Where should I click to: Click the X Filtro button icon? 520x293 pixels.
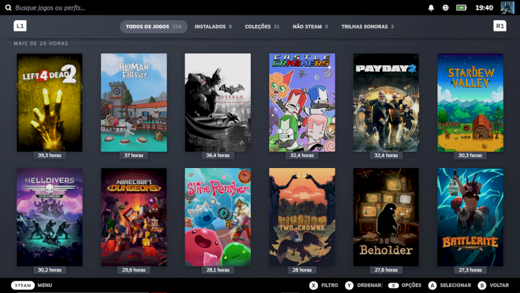[313, 285]
